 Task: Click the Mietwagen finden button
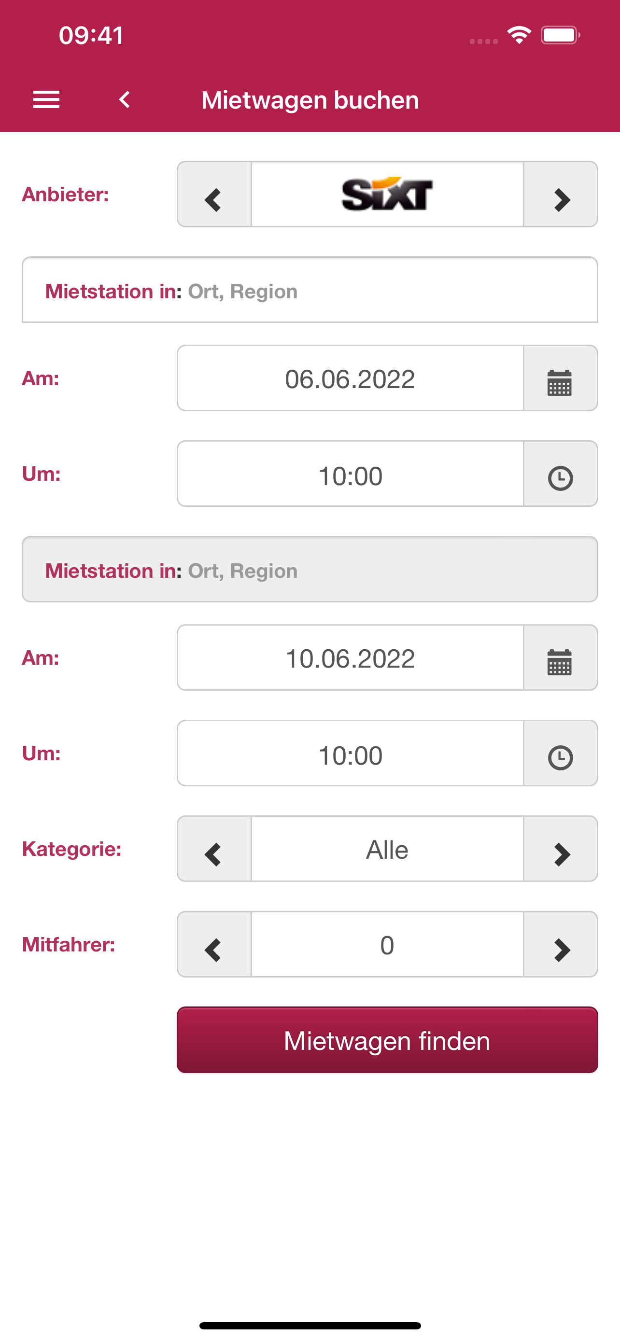coord(387,1040)
